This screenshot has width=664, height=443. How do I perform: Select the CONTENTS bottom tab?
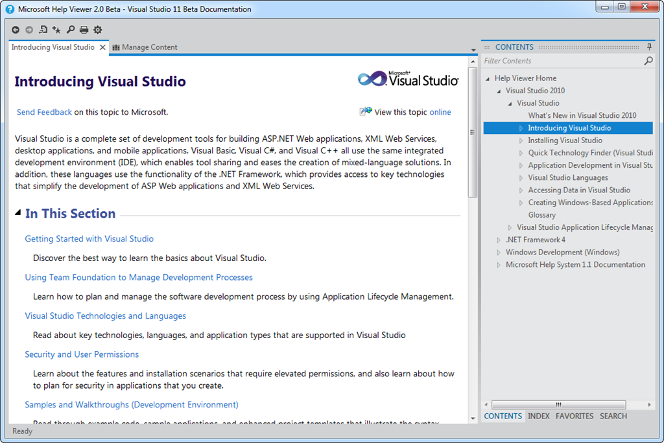click(x=503, y=416)
